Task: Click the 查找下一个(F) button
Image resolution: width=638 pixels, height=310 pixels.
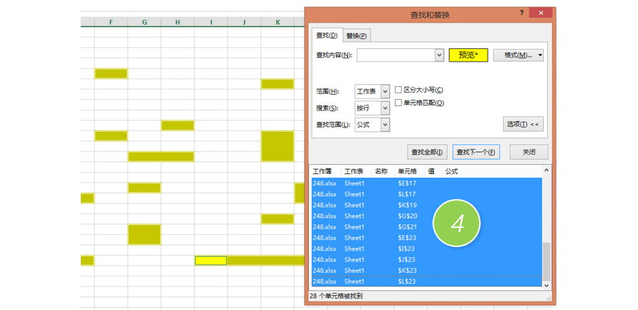Action: point(476,152)
